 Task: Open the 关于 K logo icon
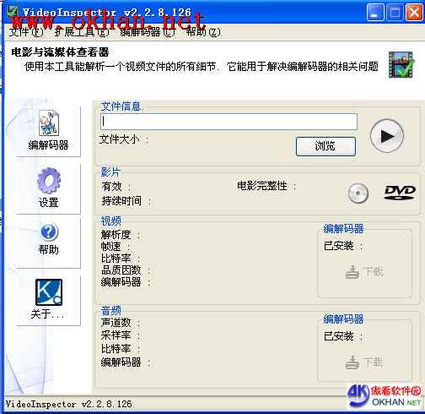point(49,292)
